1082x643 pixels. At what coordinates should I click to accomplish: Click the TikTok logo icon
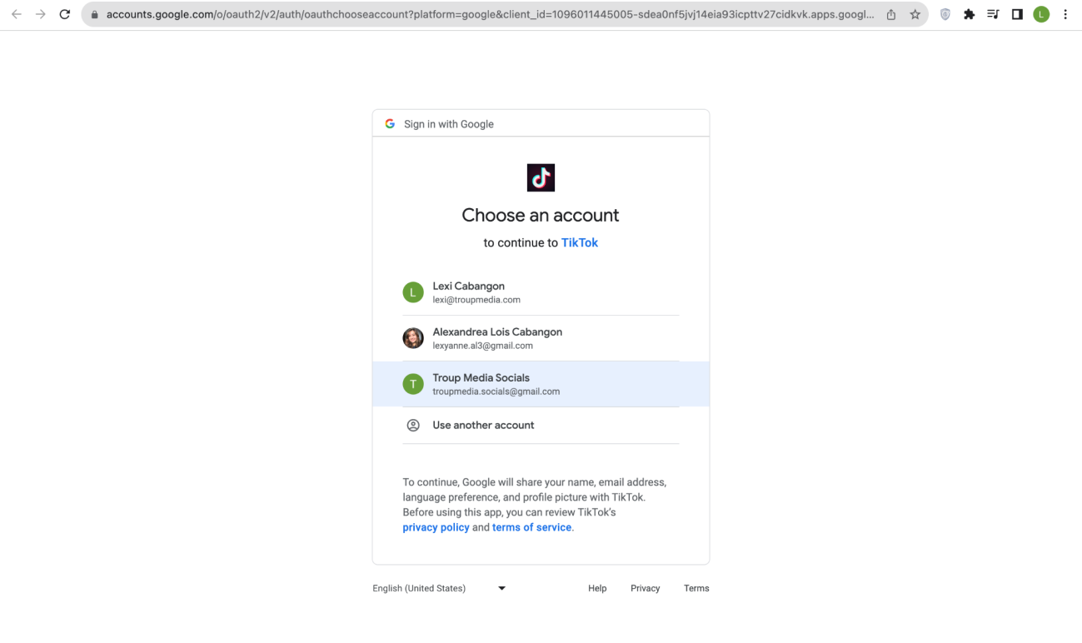pyautogui.click(x=541, y=177)
